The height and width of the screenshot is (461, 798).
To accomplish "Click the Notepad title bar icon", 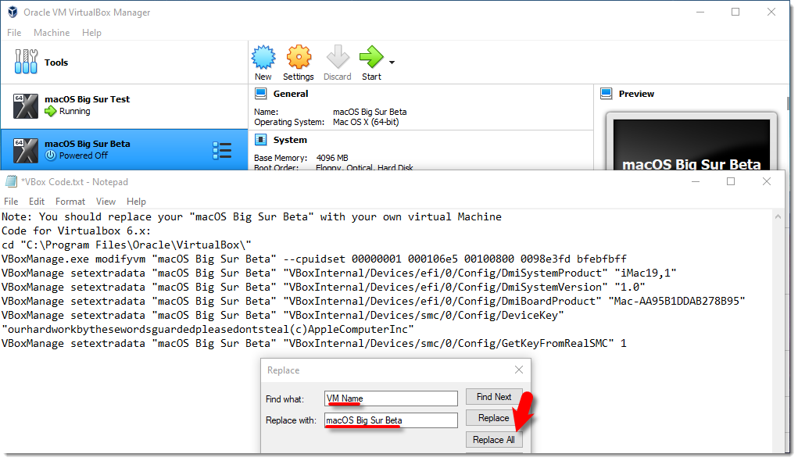I will pos(11,181).
